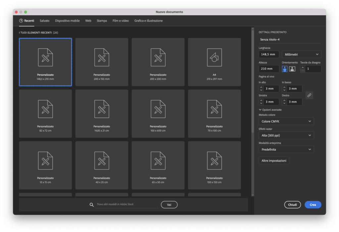The image size is (339, 232).
Task: Increase the In basso bleed value
Action: point(284,87)
